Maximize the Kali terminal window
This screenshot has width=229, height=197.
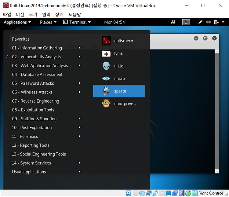[x=205, y=38]
